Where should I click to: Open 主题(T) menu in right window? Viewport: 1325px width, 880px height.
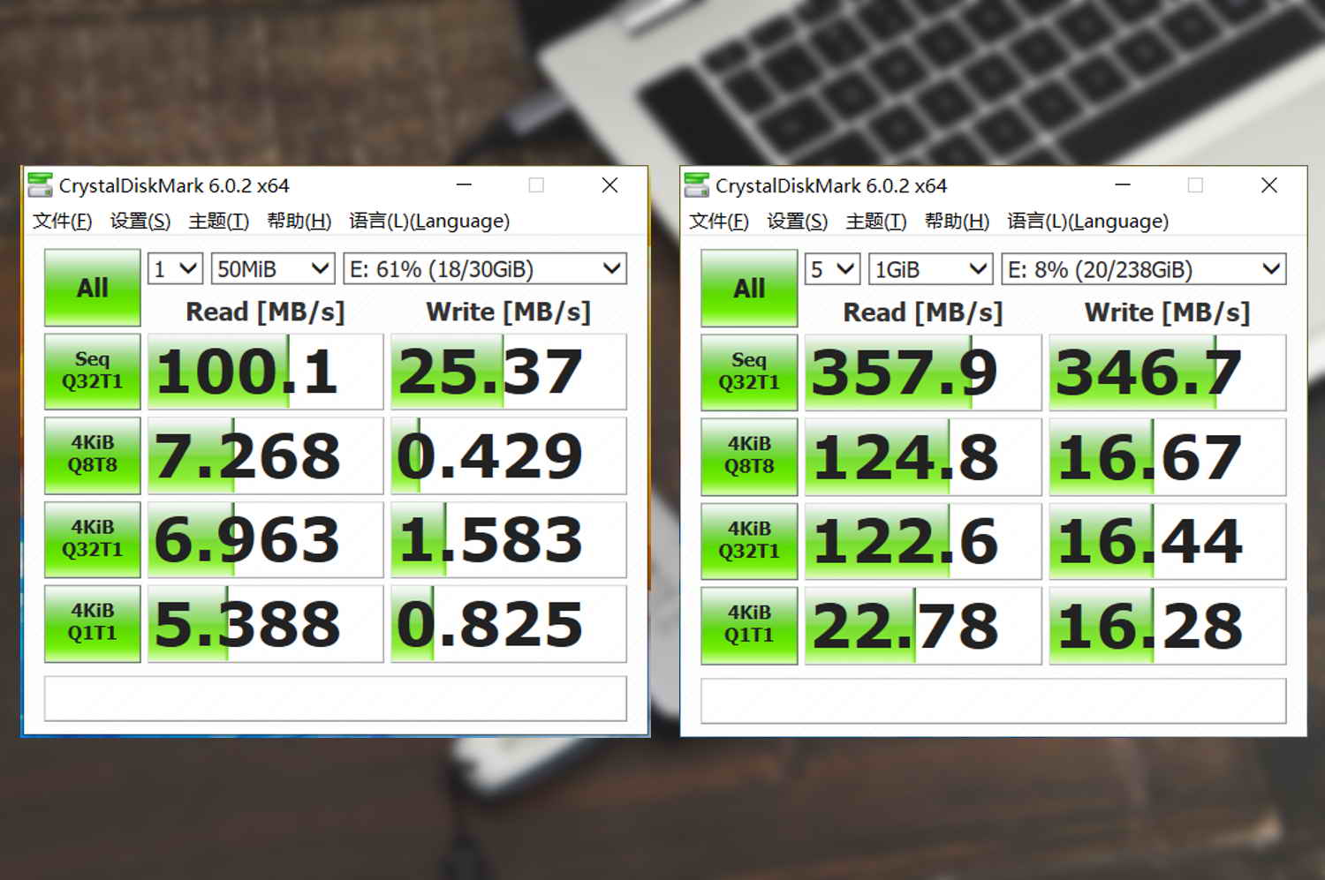click(876, 221)
